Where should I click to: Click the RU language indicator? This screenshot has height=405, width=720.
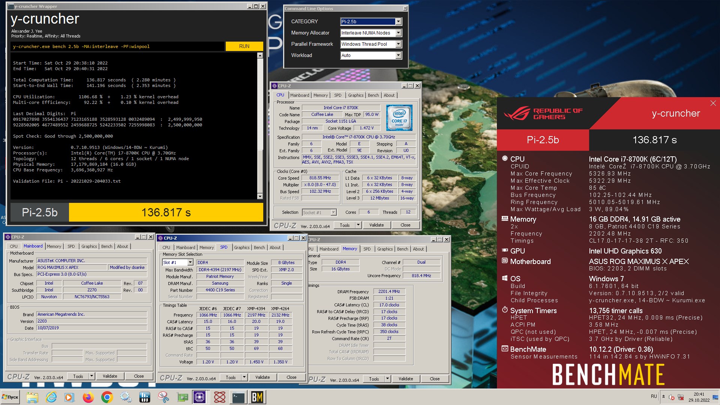(654, 396)
